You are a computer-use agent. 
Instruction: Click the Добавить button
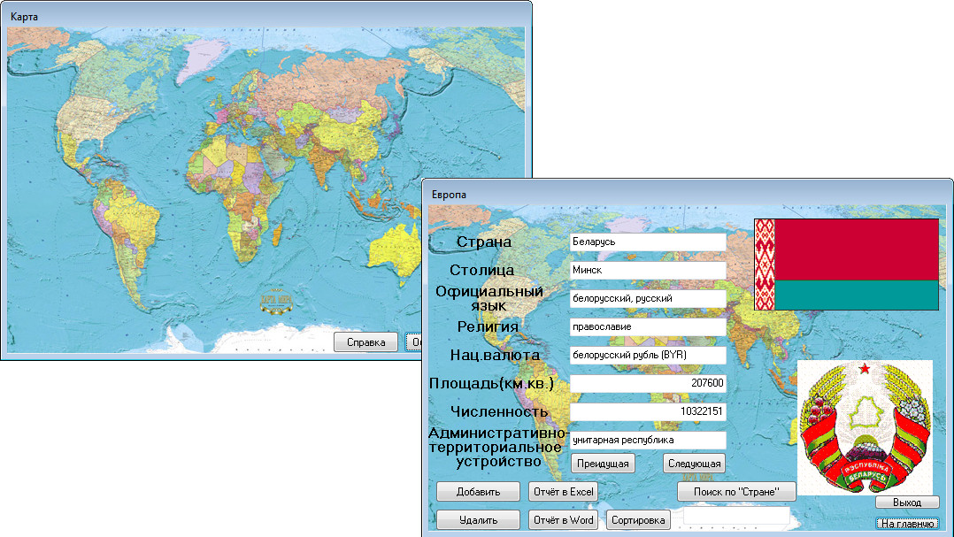478,491
